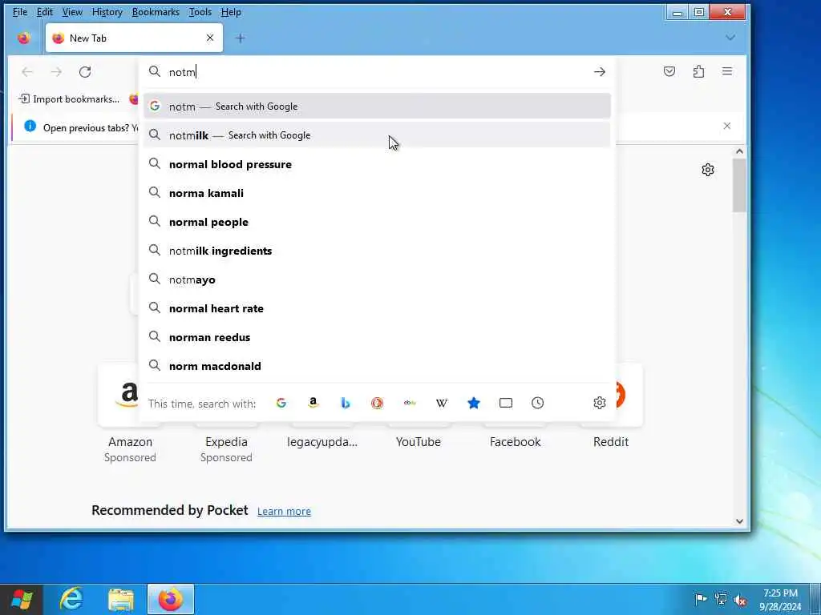Screen dimensions: 821x615
Task: Open the History menu
Action: tap(107, 11)
